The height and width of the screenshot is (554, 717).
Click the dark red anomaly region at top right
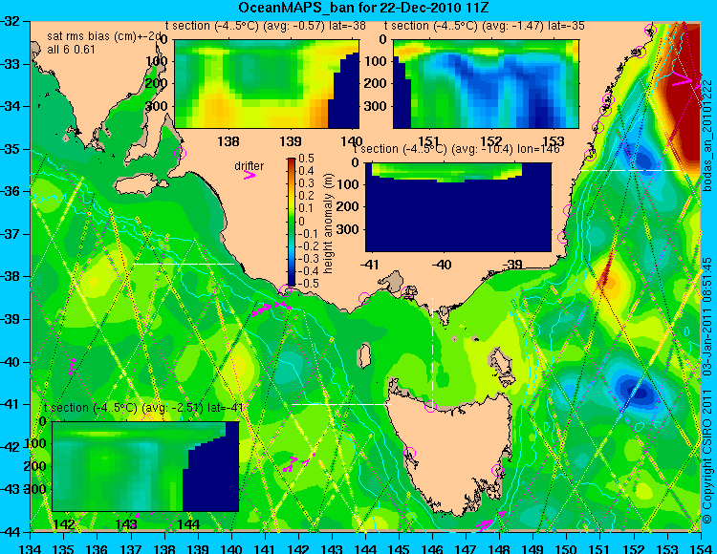coord(684,92)
